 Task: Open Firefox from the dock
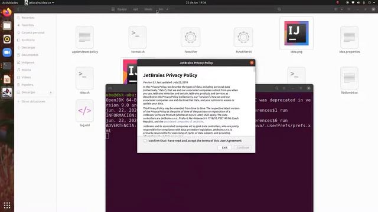pos(7,12)
